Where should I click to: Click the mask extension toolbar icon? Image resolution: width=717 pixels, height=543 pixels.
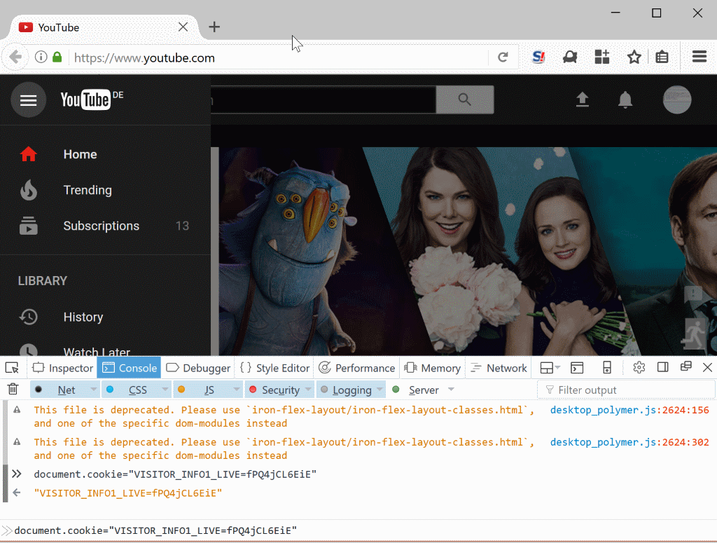(570, 57)
